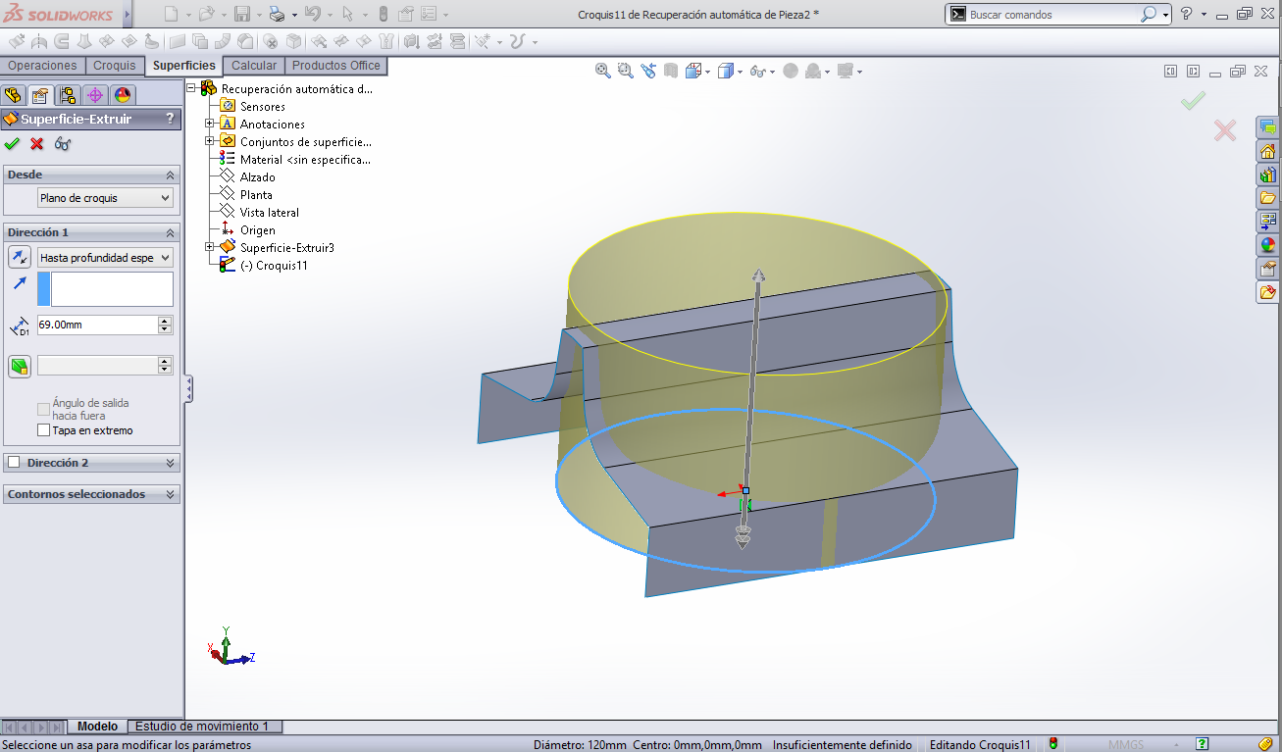
Task: Switch to the Operaciones tab
Action: [42, 66]
